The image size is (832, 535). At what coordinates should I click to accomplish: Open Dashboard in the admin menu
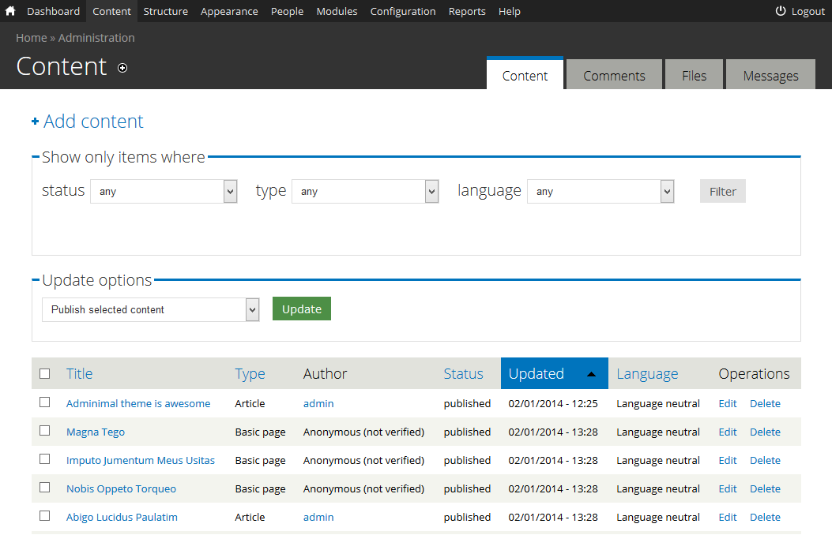pyautogui.click(x=53, y=11)
